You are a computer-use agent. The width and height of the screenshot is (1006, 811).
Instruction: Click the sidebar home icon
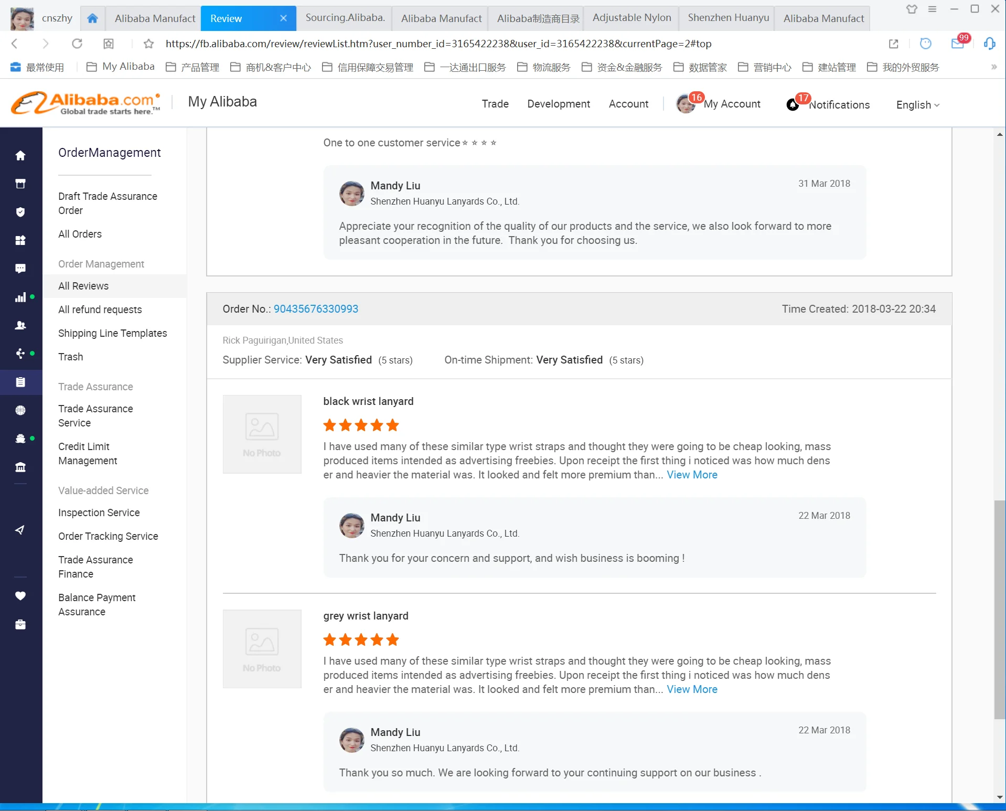coord(20,156)
